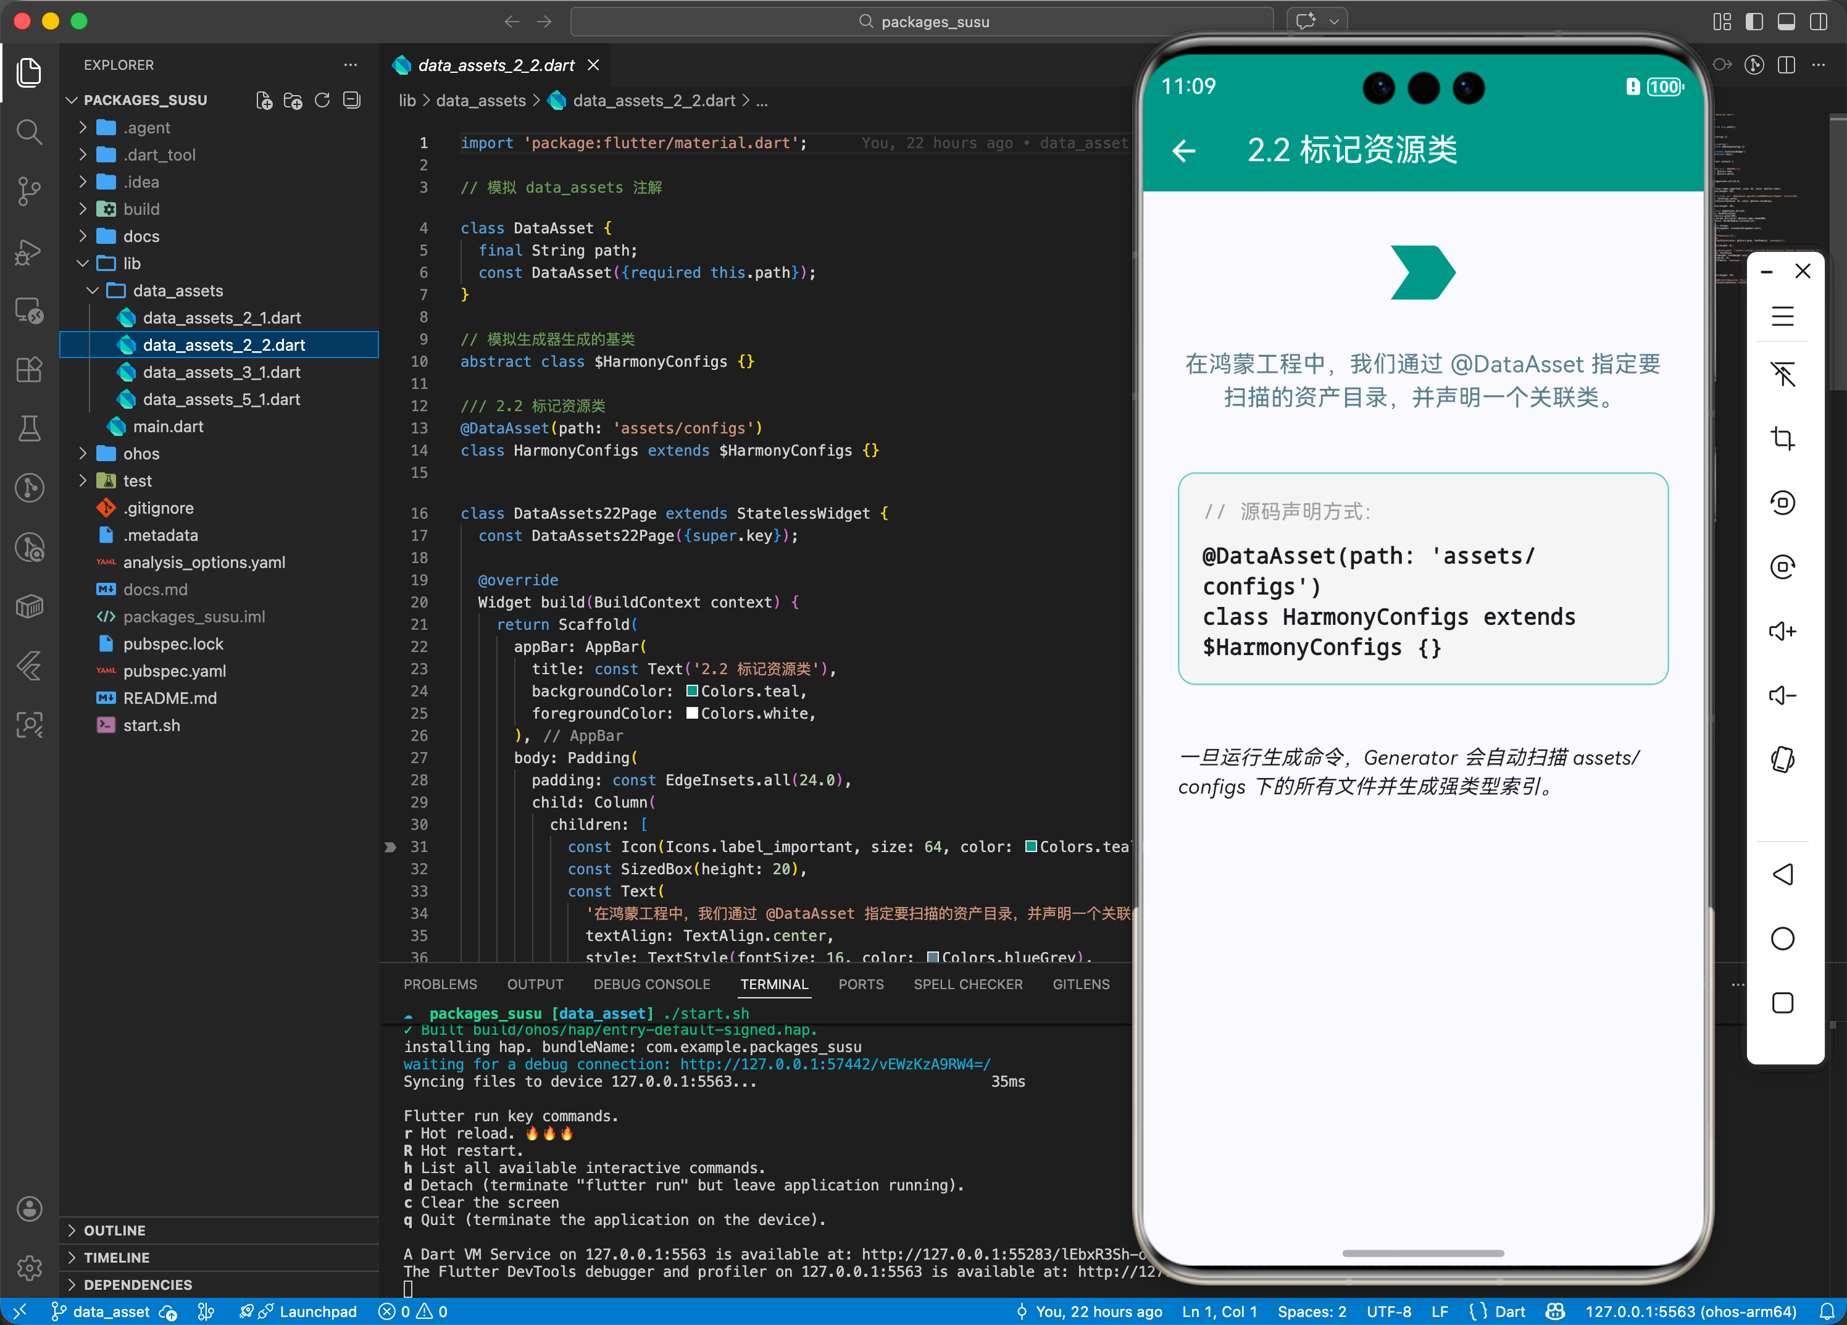Toggle the bottom panel visibility
1847x1325 pixels.
pyautogui.click(x=1786, y=21)
